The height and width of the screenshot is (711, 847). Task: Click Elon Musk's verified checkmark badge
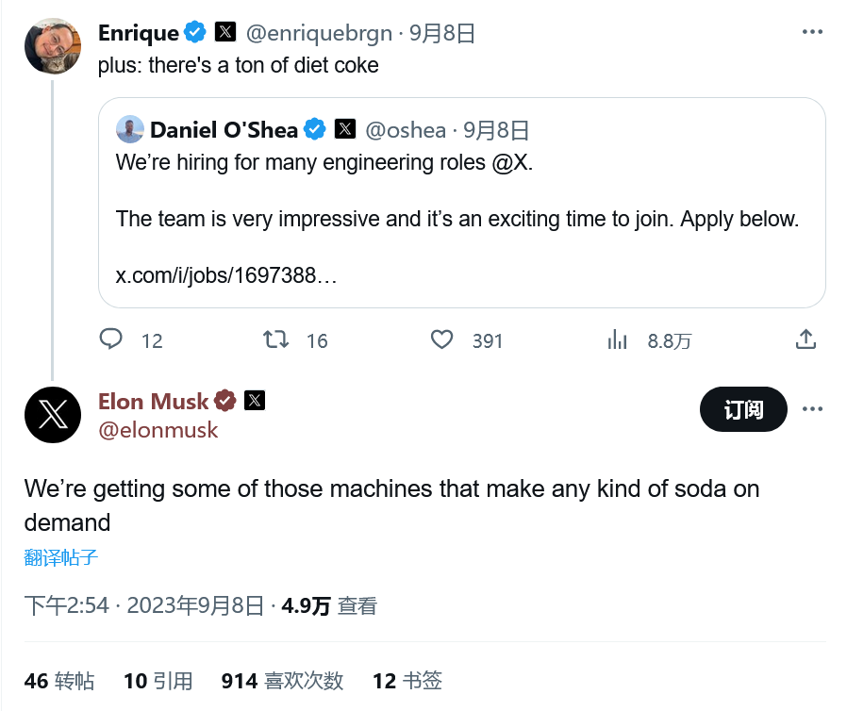click(225, 401)
